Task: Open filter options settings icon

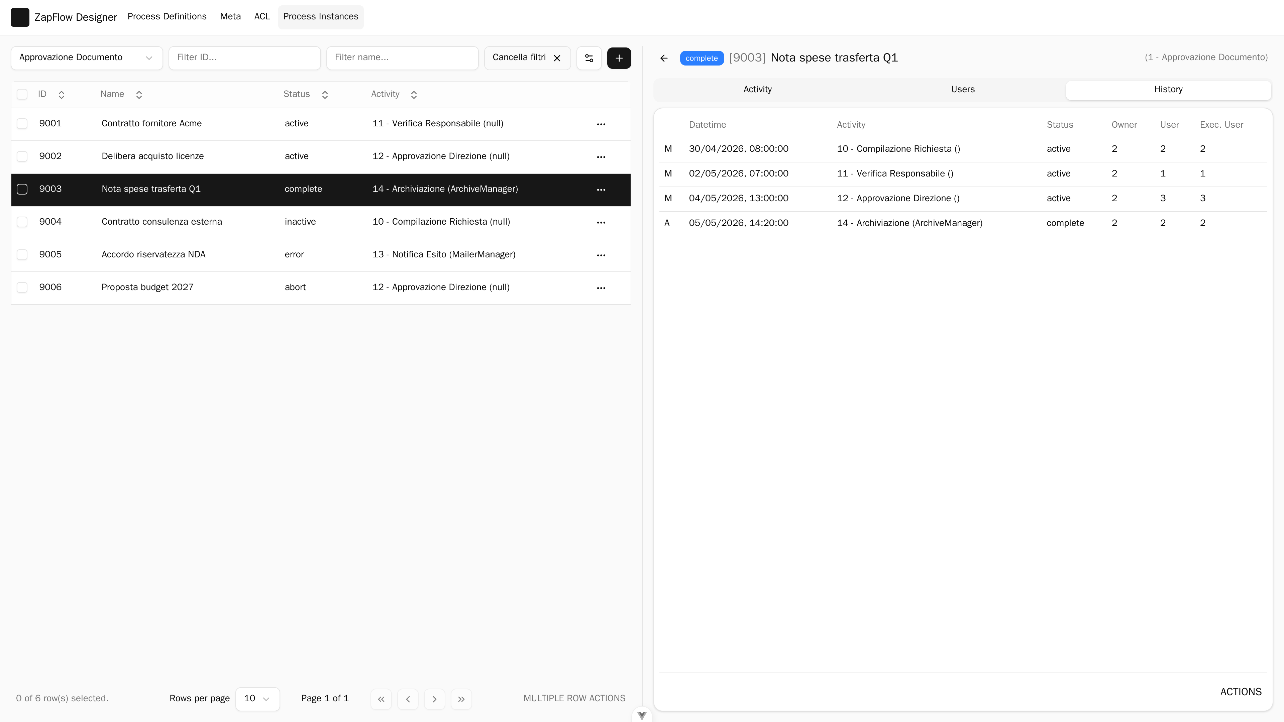Action: (x=589, y=58)
